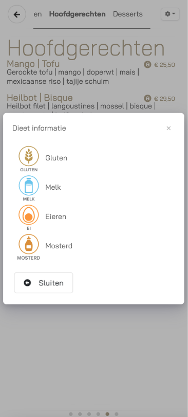188x417 pixels.
Task: Click the allergen icon beside Heilbot | Bisque price
Action: click(147, 98)
